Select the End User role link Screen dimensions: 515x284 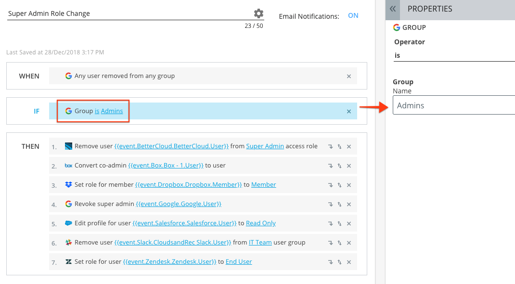[239, 262]
